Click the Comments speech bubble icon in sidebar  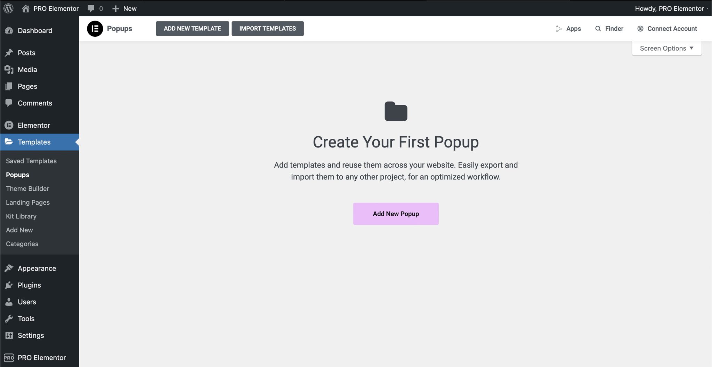coord(9,103)
